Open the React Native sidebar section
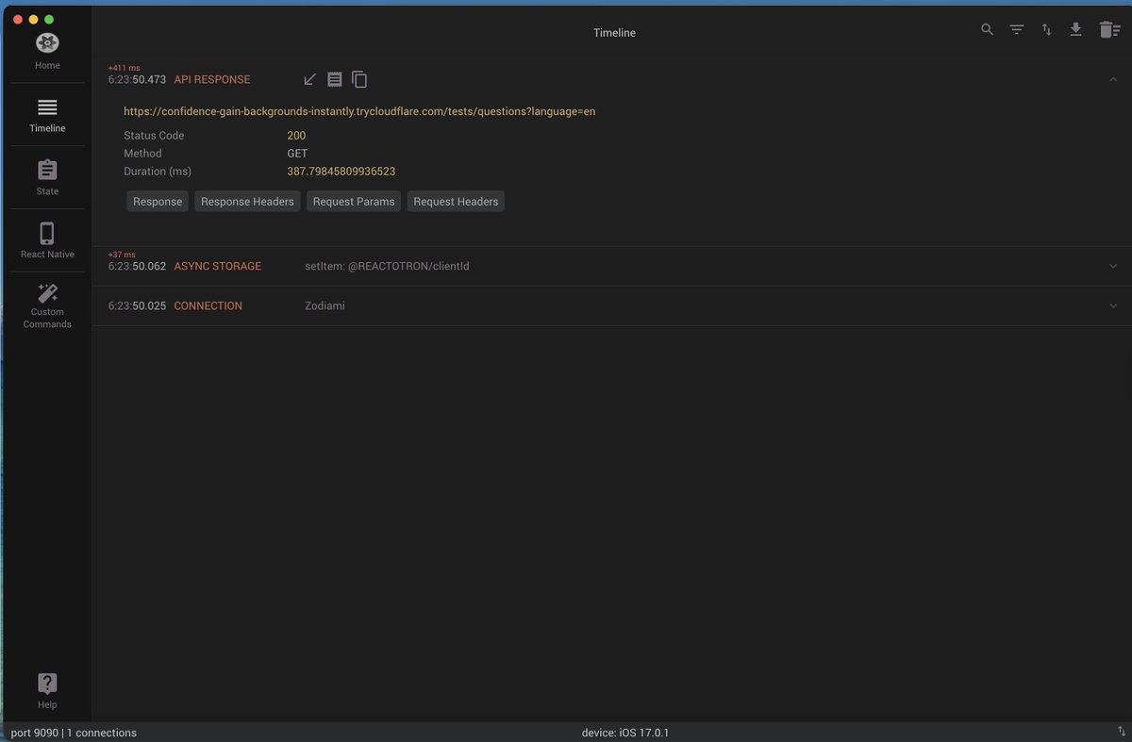The image size is (1132, 742). 47,240
